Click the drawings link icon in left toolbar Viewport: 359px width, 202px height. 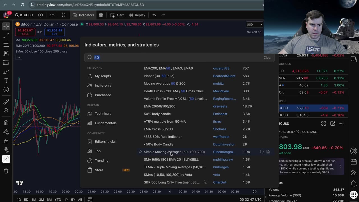[6, 159]
